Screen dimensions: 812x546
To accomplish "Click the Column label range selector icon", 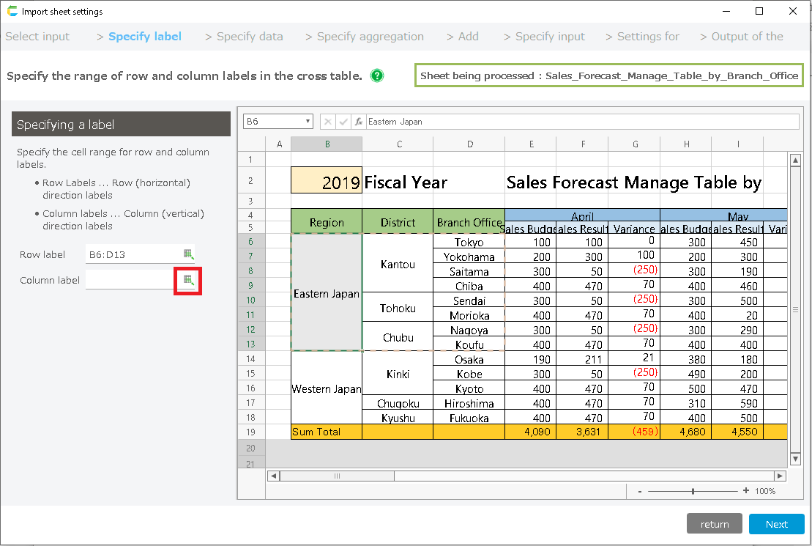I will tap(188, 281).
